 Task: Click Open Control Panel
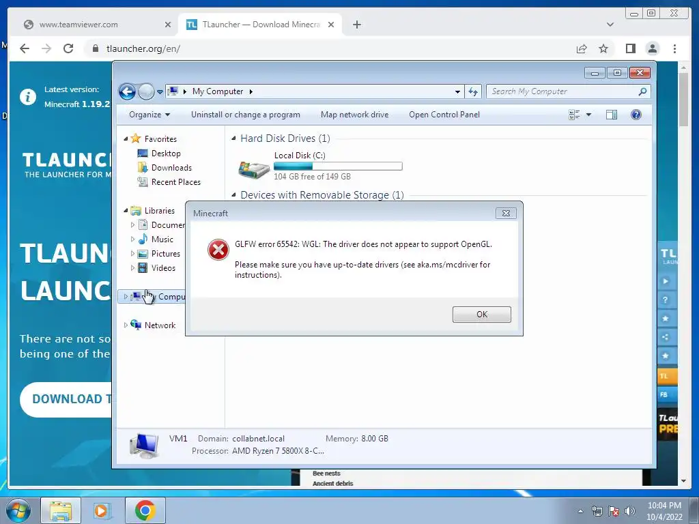click(x=444, y=115)
